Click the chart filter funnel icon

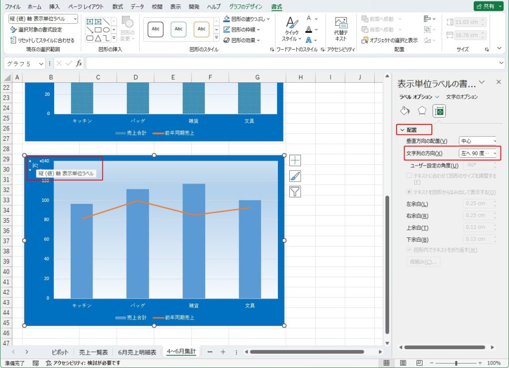295,191
